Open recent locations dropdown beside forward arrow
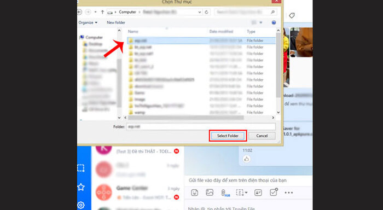This screenshot has height=210, width=383. click(x=95, y=12)
